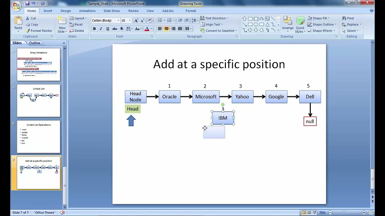Open the Shape Fill dropdown

click(x=319, y=18)
